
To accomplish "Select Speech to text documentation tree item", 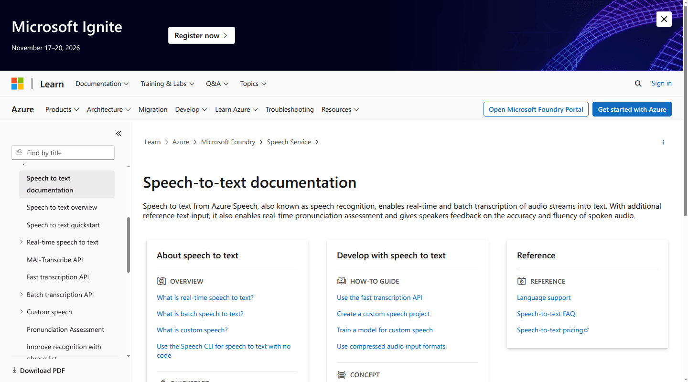I will (67, 184).
